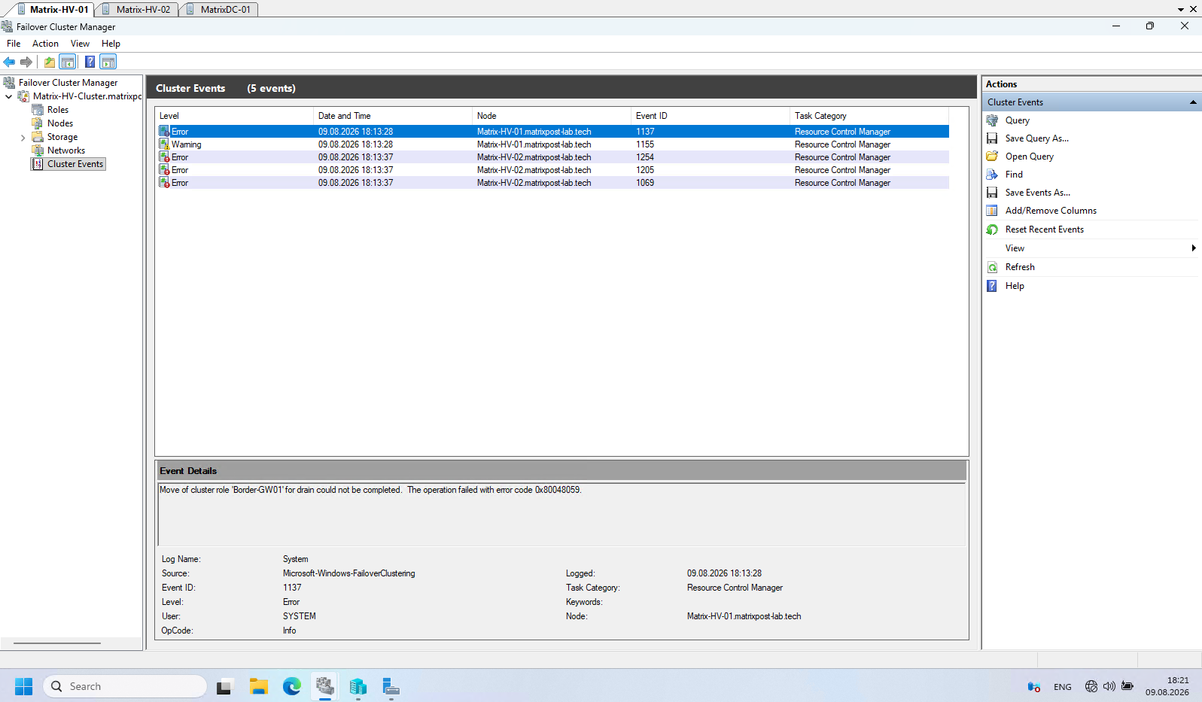Select the Warning event with ID 1155
The width and height of the screenshot is (1202, 702).
pyautogui.click(x=552, y=144)
